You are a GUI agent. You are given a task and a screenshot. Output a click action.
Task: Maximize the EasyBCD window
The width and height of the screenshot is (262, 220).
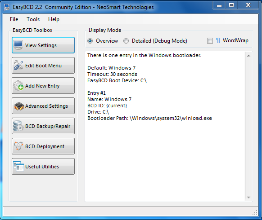click(231, 5)
